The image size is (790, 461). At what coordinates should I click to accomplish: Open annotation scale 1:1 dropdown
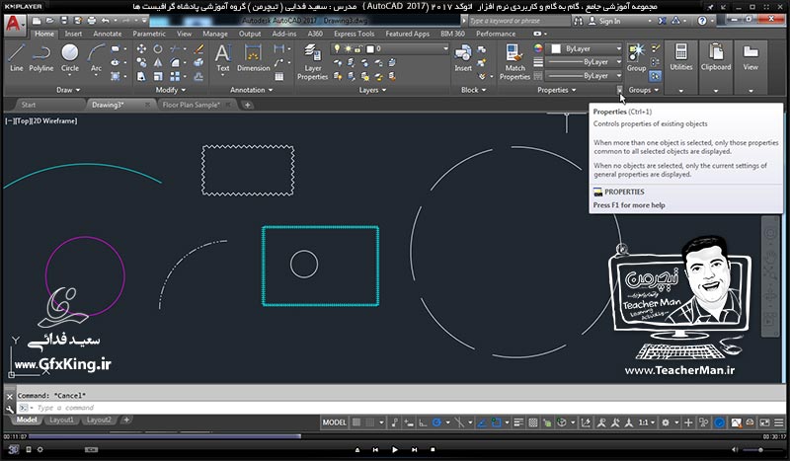pos(647,423)
